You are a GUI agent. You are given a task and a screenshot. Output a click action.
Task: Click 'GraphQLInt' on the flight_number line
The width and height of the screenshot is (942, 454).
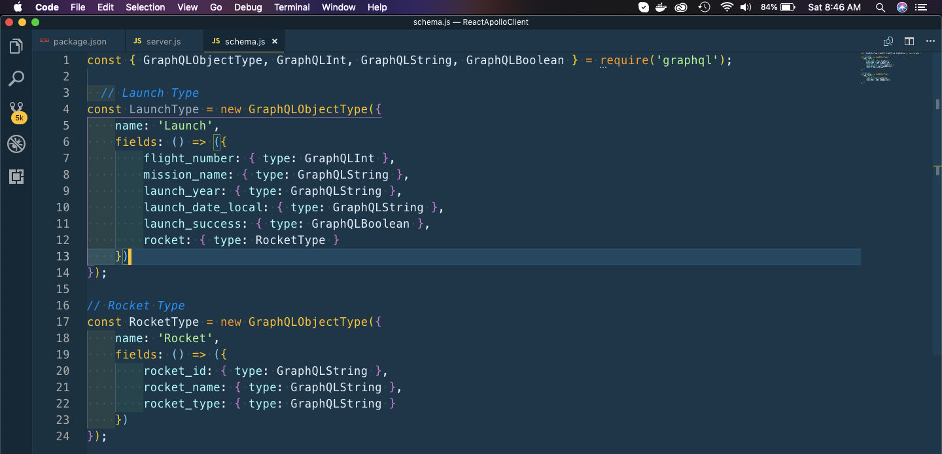tap(340, 158)
